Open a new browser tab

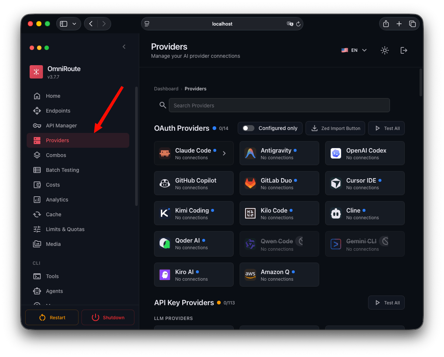click(x=399, y=24)
